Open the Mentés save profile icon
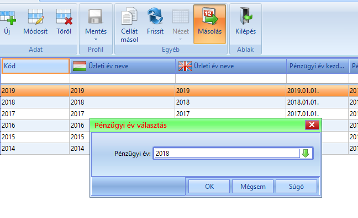Image resolution: width=358 pixels, height=218 pixels. 96,17
